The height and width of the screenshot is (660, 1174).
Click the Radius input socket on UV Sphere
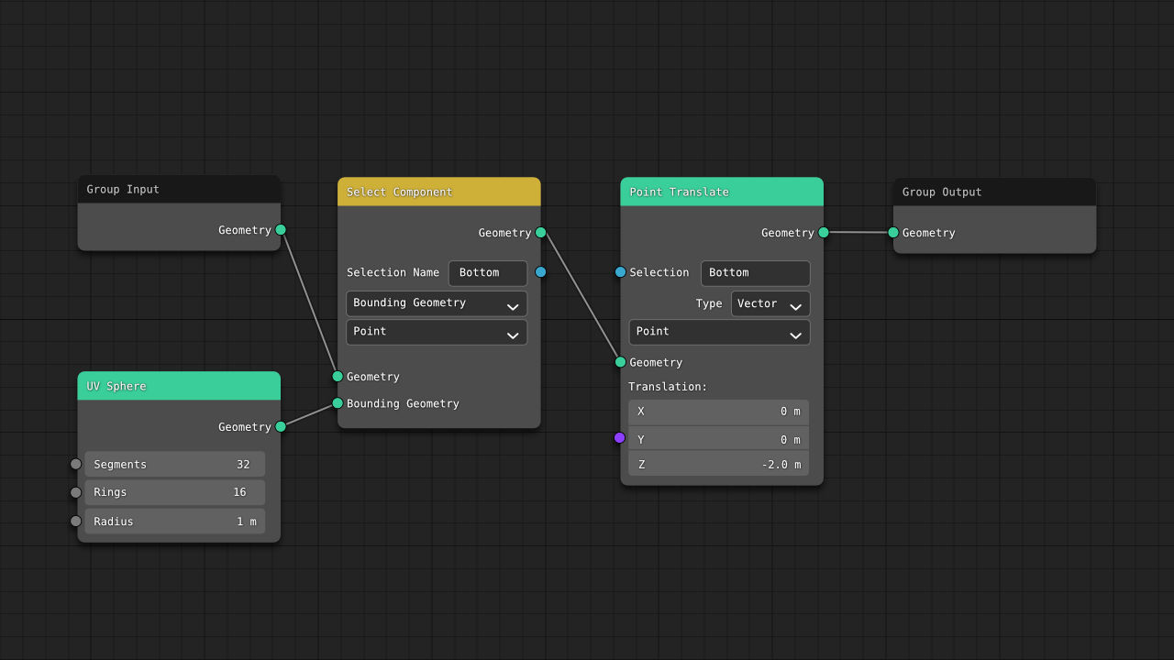(x=76, y=522)
